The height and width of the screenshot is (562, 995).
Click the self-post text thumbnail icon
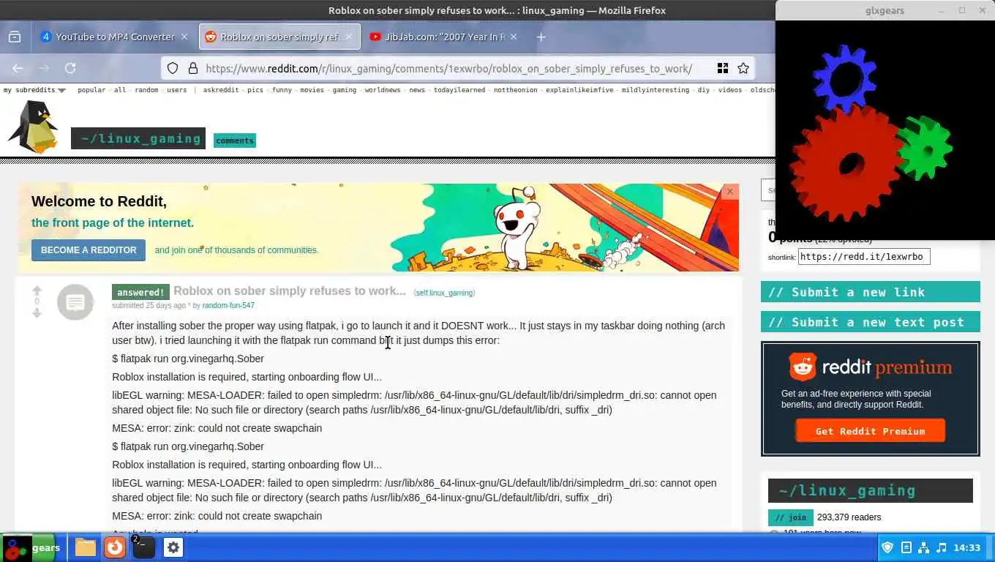(x=75, y=302)
